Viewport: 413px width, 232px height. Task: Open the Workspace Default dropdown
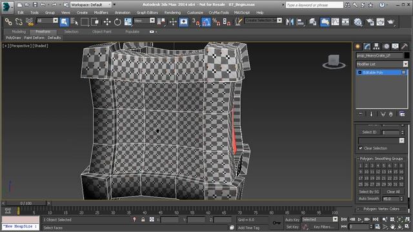click(x=91, y=5)
